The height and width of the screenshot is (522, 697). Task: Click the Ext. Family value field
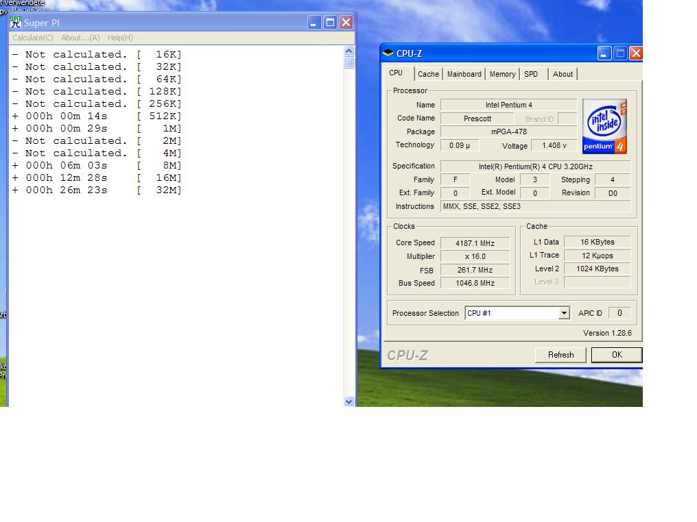[456, 193]
